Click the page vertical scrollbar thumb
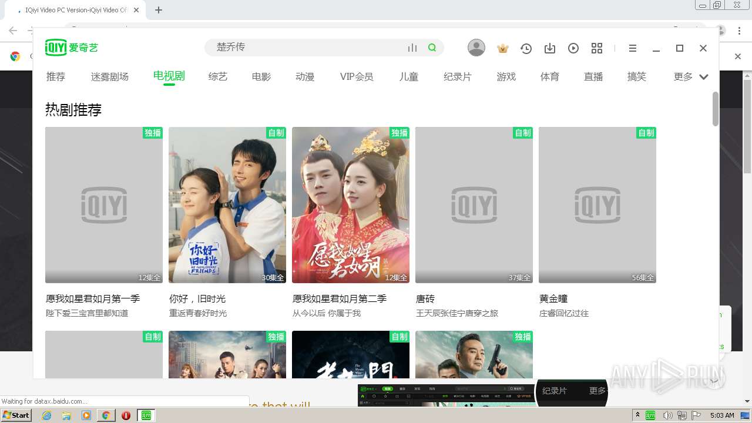The height and width of the screenshot is (423, 752). [715, 109]
